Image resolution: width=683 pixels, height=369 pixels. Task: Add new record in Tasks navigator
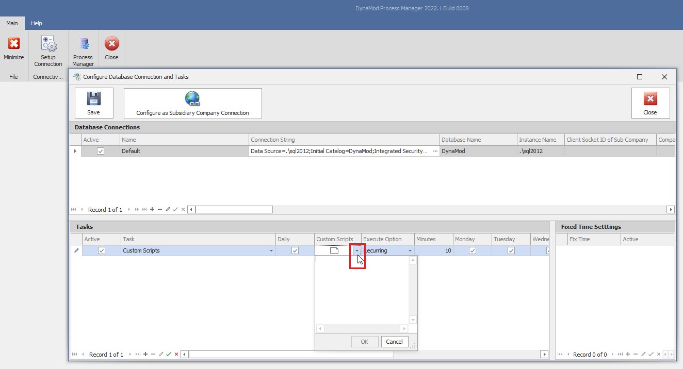[x=145, y=355]
